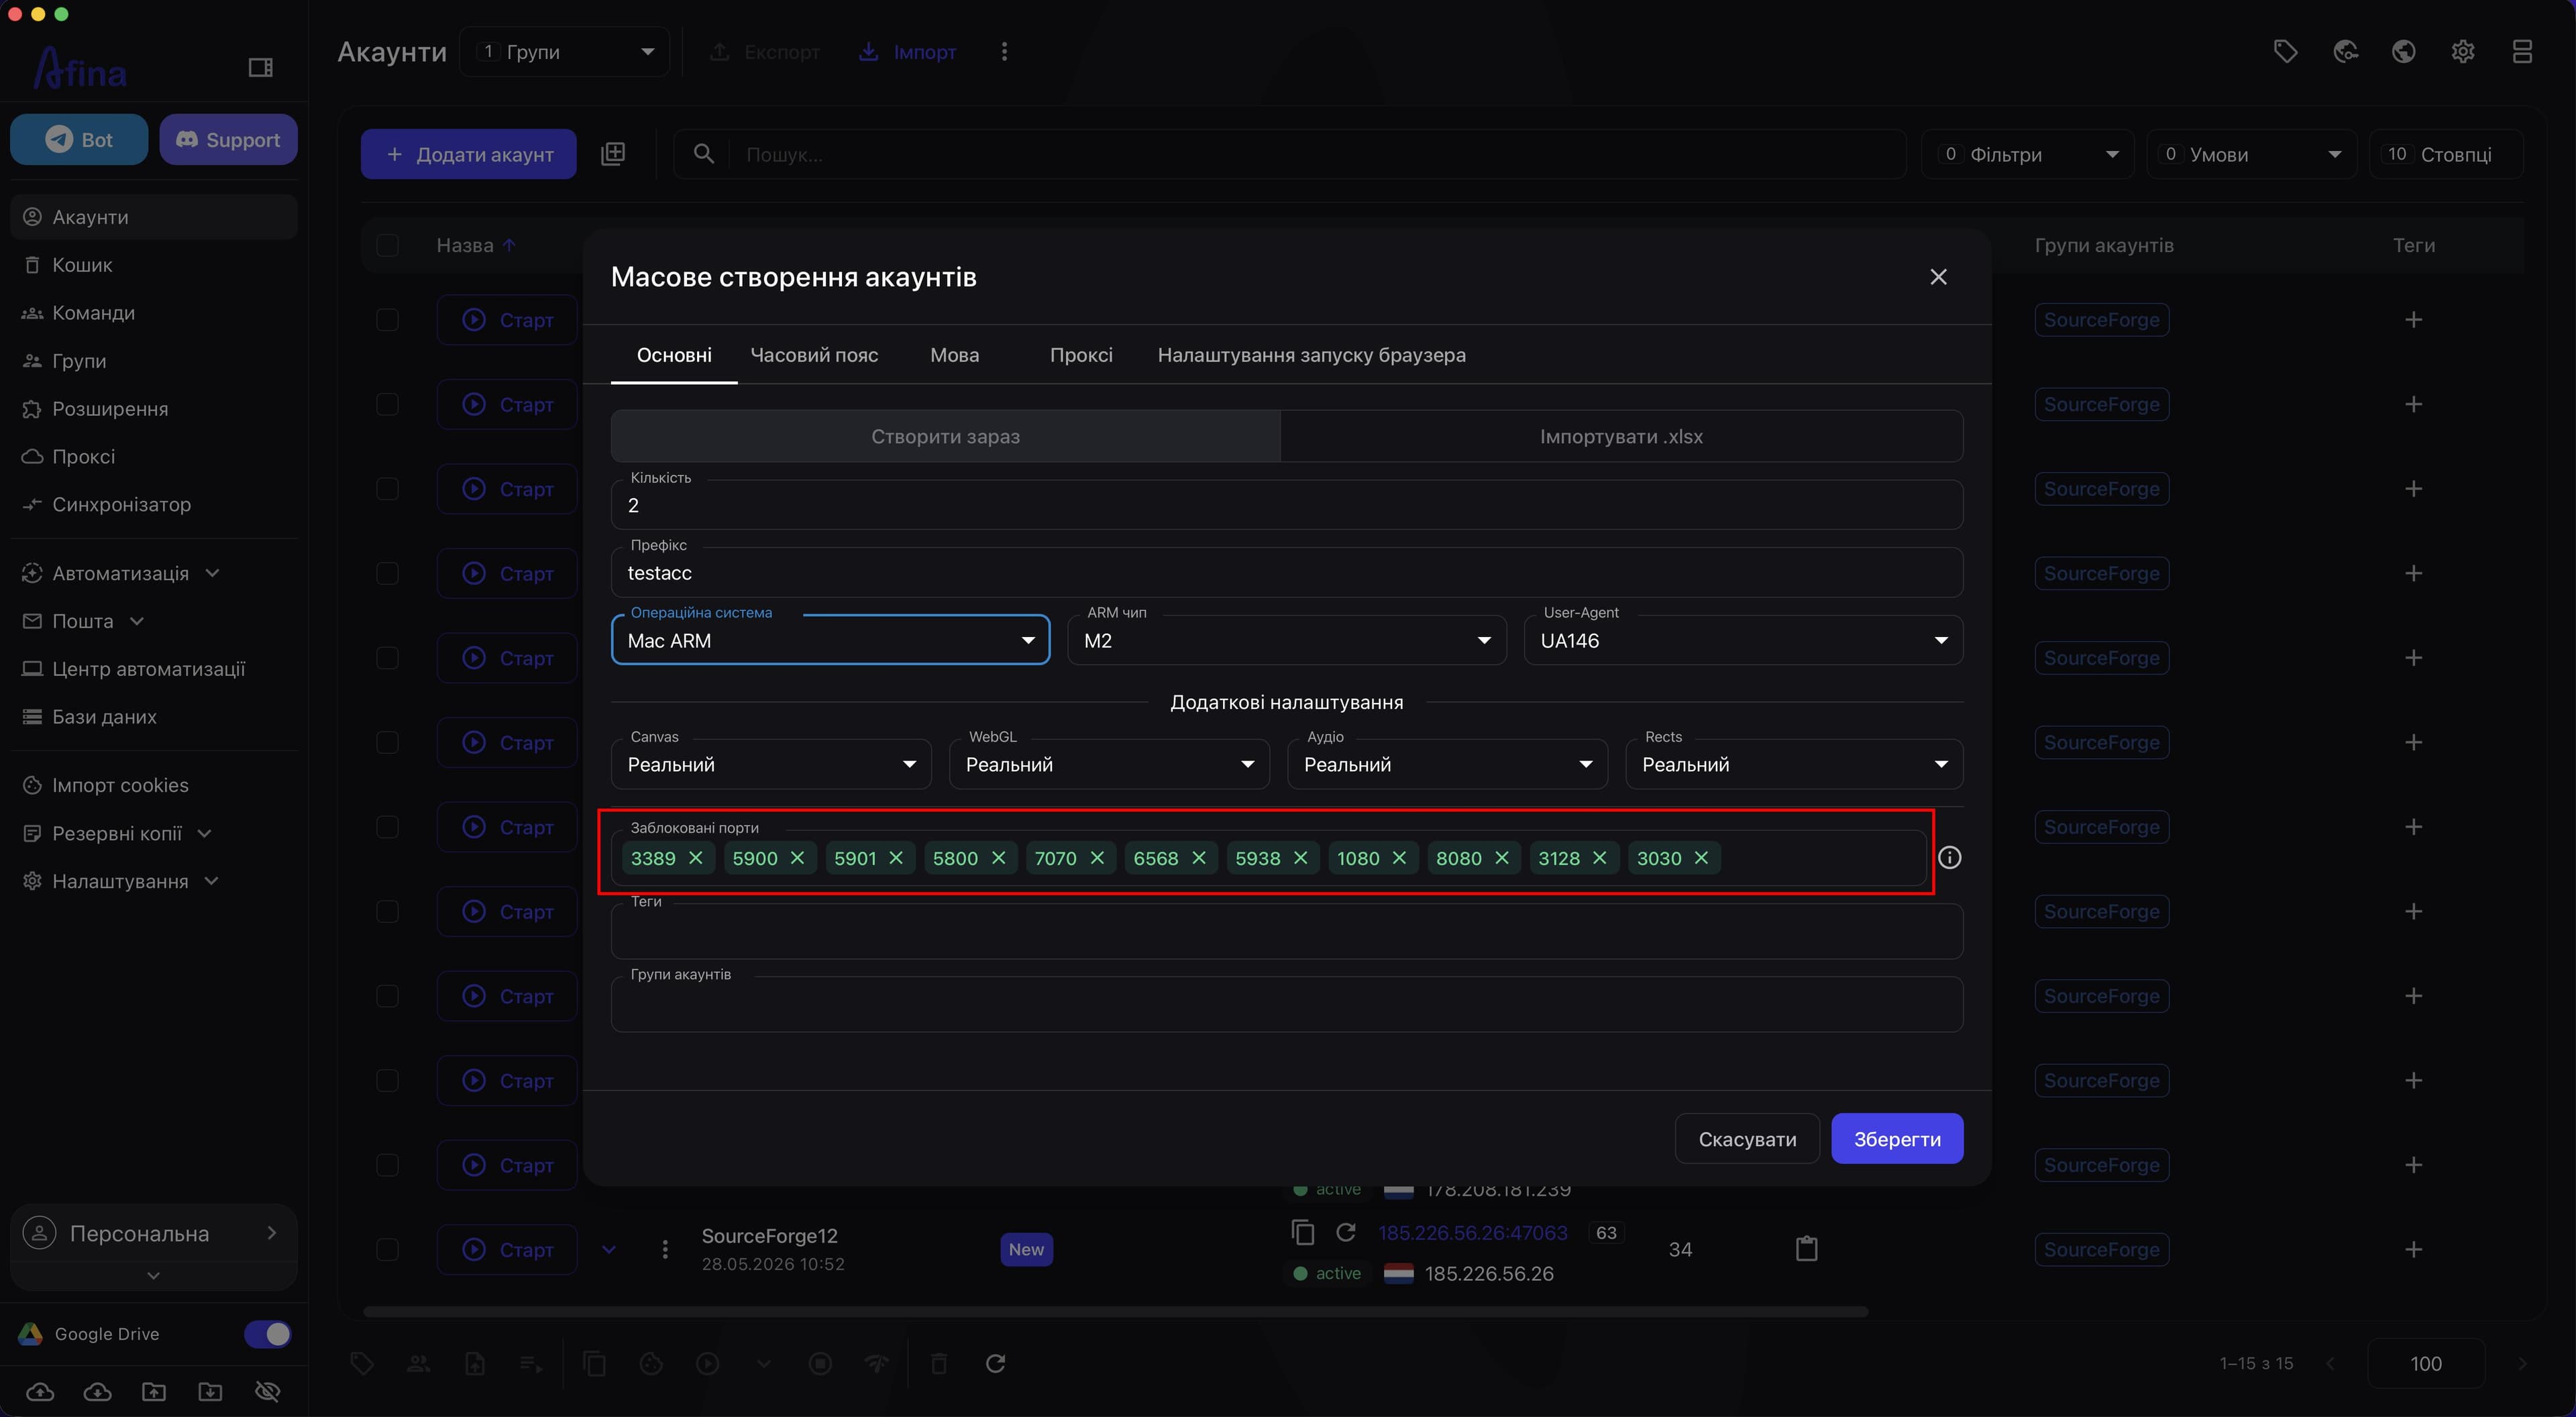The image size is (2576, 1417).
Task: Tick the select-all checkbox in header
Action: [x=387, y=245]
